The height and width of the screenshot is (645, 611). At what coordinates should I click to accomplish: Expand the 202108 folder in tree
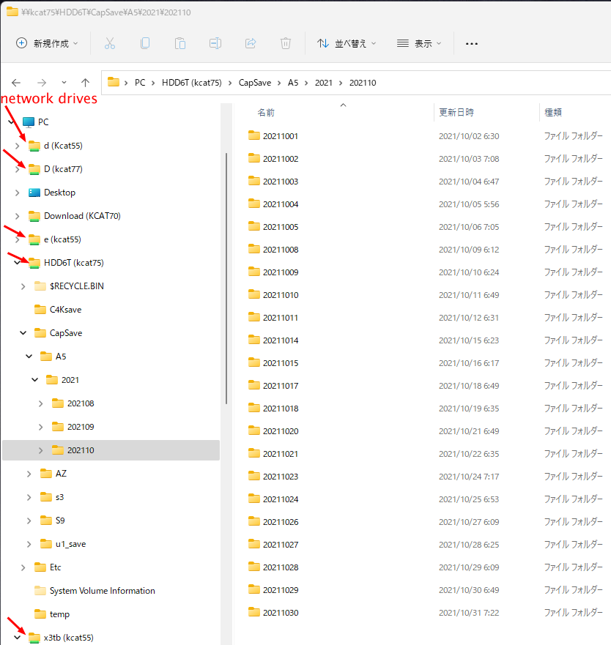pyautogui.click(x=41, y=403)
